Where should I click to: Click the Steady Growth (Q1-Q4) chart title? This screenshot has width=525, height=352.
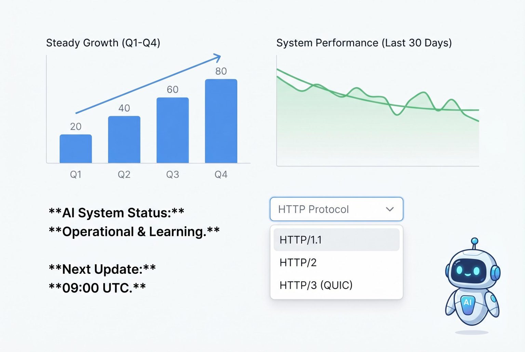click(x=103, y=43)
